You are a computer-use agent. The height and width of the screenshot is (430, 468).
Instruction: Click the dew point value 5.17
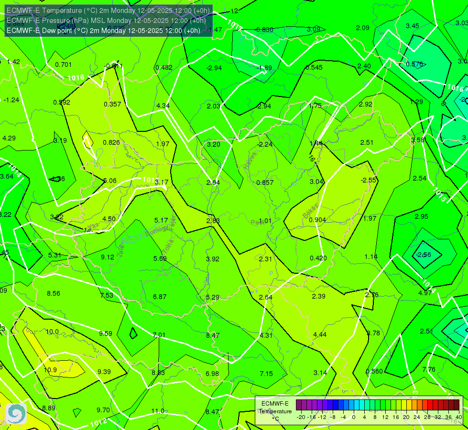(x=161, y=220)
